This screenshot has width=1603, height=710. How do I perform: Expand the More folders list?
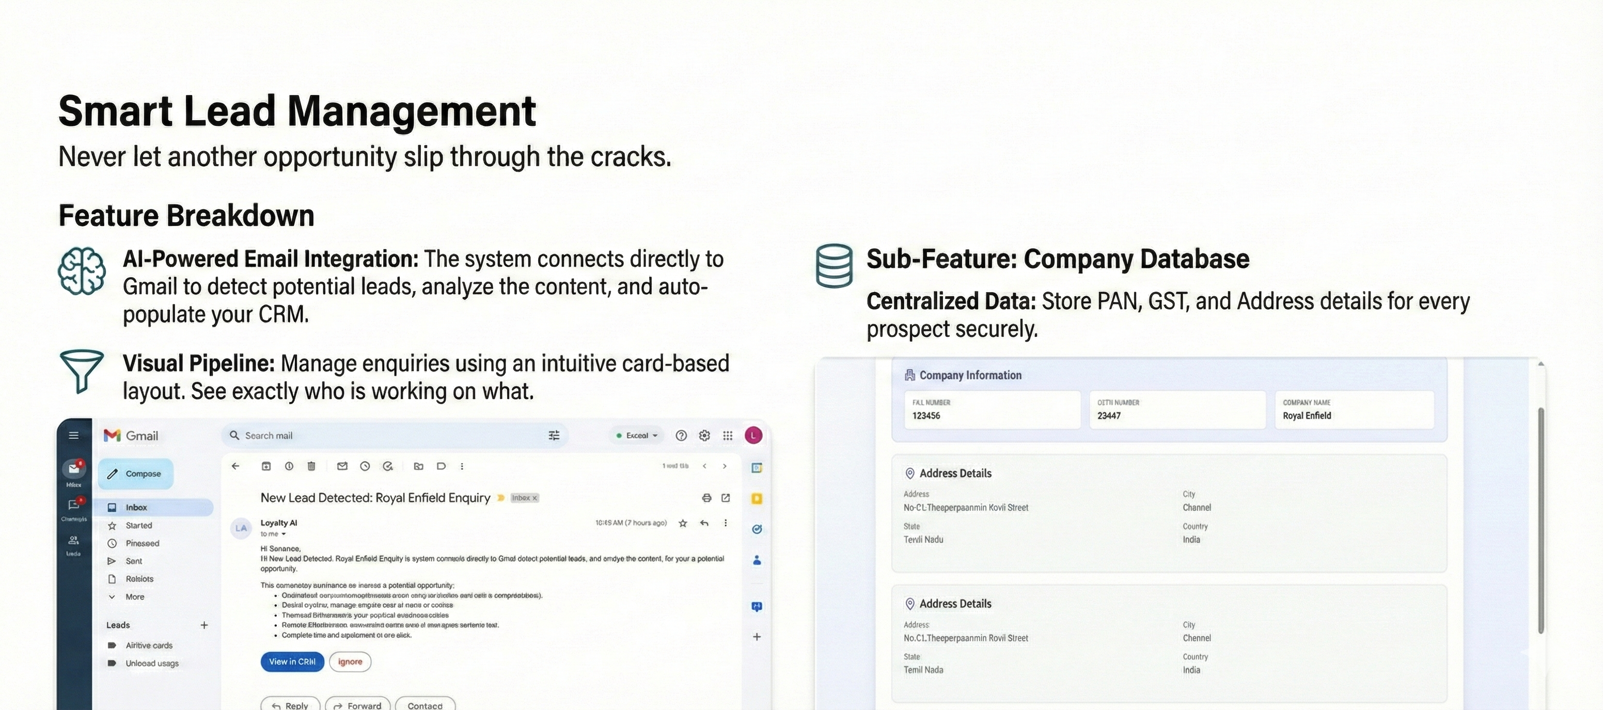coord(134,597)
